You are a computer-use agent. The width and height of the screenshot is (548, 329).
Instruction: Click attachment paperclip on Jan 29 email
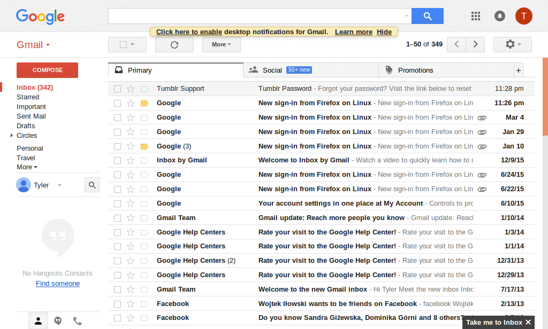point(482,132)
